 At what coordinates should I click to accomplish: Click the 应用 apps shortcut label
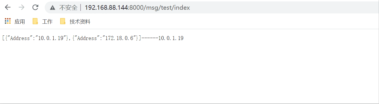(x=20, y=21)
